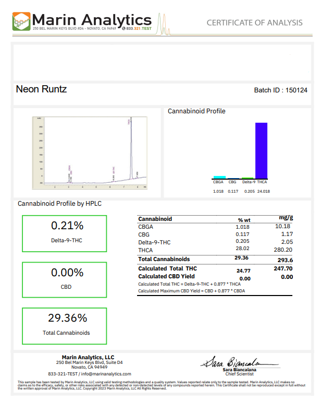
Task: Select the 0.00% CBD summary box
Action: 64,280
